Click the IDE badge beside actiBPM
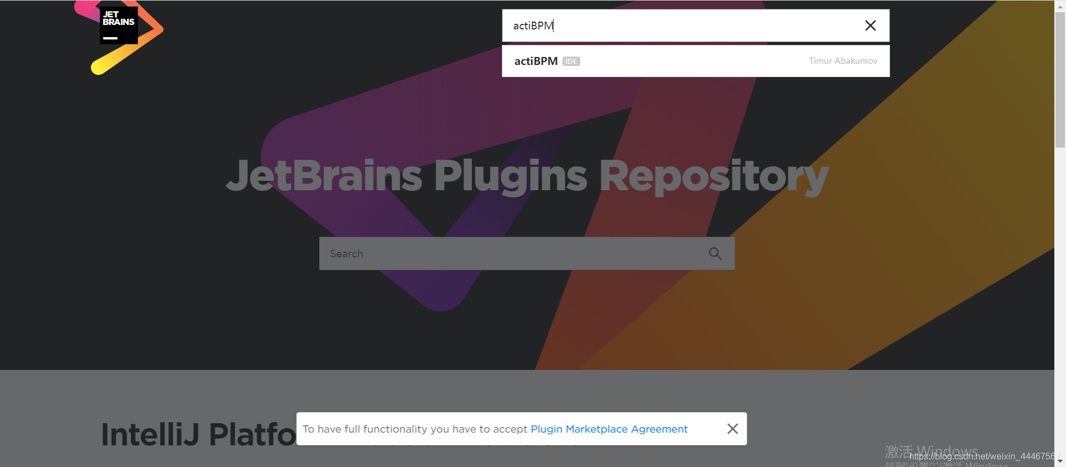Image resolution: width=1066 pixels, height=467 pixels. [x=571, y=62]
